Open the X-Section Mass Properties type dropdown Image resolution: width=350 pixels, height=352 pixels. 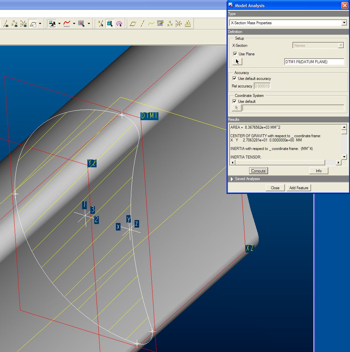tap(344, 23)
